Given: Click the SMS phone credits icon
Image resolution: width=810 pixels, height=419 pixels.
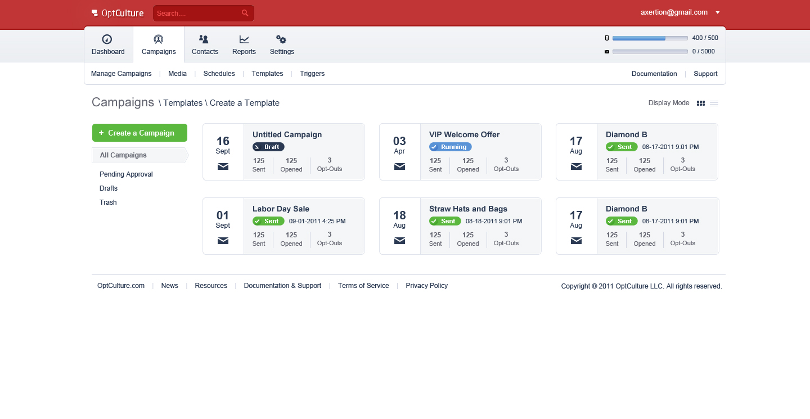Looking at the screenshot, I should (x=606, y=38).
